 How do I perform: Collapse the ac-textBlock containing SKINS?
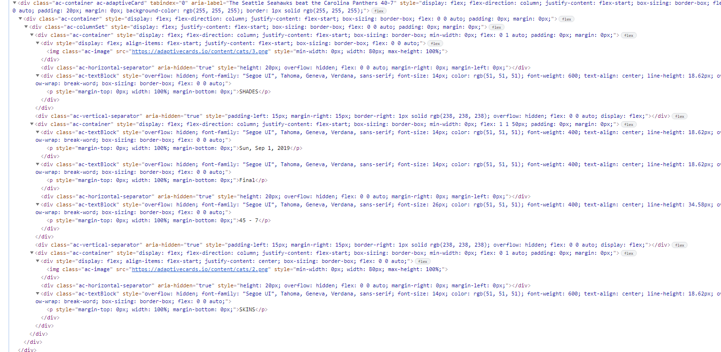(37, 294)
